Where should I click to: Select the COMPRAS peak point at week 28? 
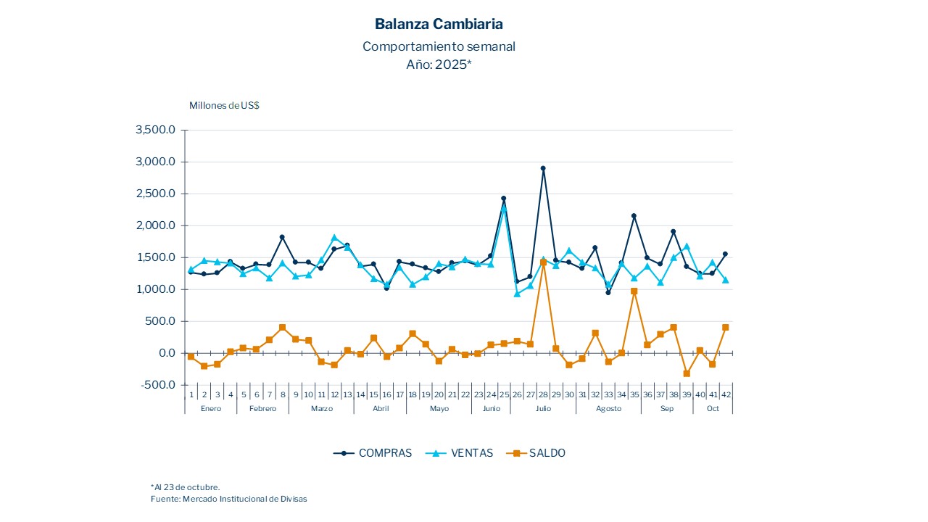coord(543,168)
